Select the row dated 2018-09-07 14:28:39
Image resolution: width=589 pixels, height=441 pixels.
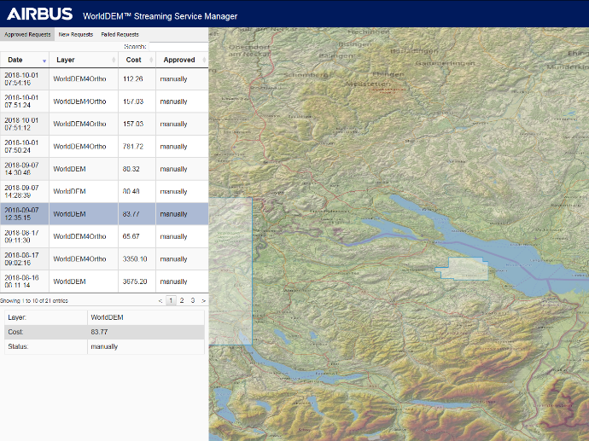pyautogui.click(x=104, y=191)
